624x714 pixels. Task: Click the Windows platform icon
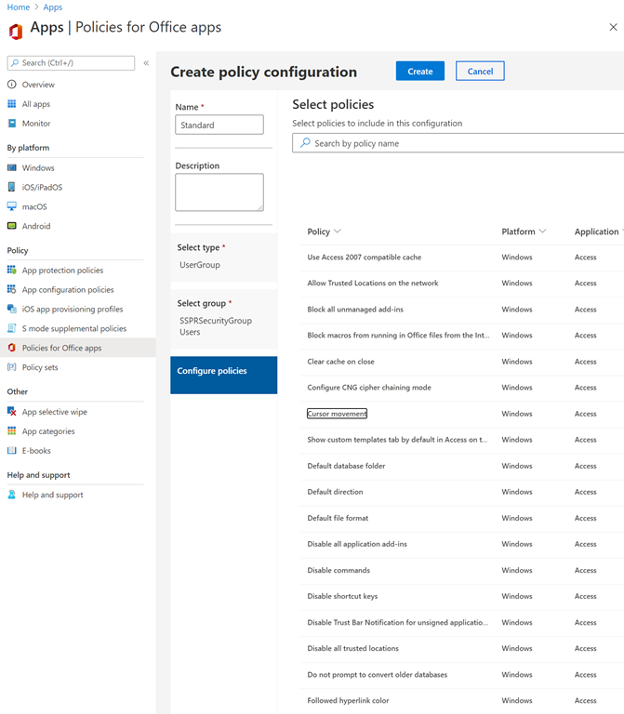pos(12,168)
